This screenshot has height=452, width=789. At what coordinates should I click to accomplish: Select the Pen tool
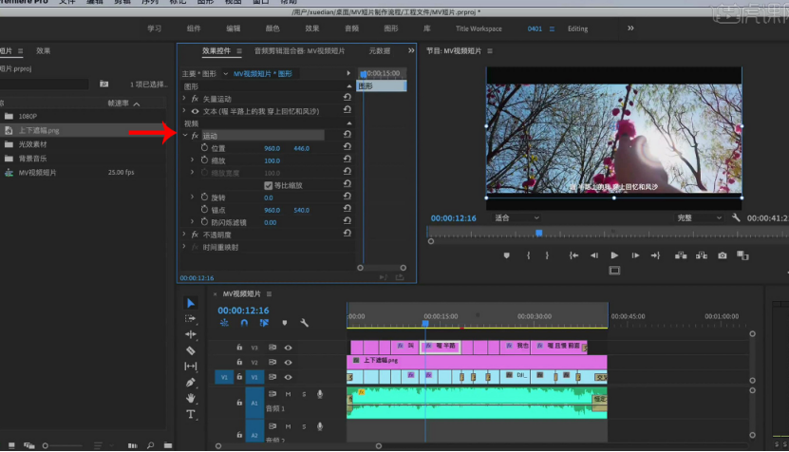click(x=191, y=382)
